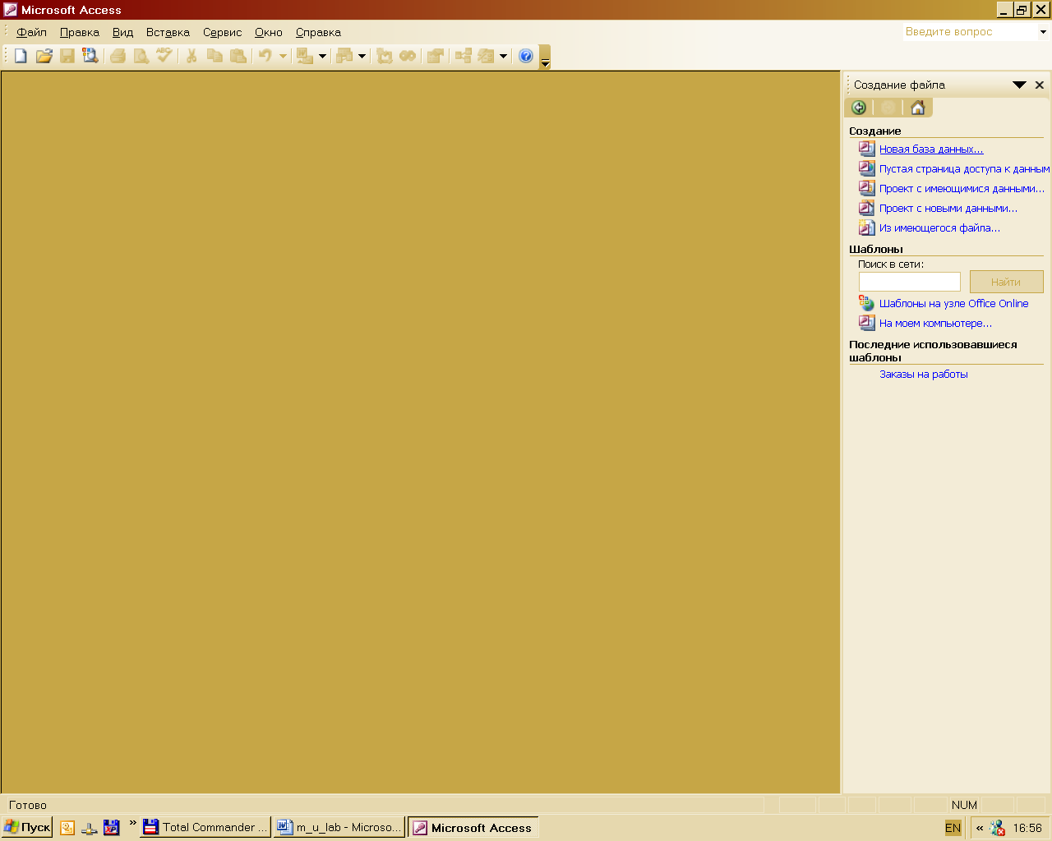Open the toolbar options arrow
This screenshot has height=841, width=1052.
[x=544, y=57]
